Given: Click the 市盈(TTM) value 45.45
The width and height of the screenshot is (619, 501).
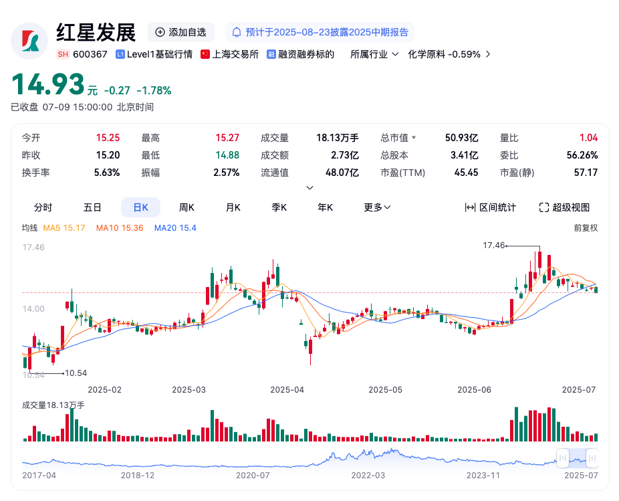Looking at the screenshot, I should [x=466, y=173].
